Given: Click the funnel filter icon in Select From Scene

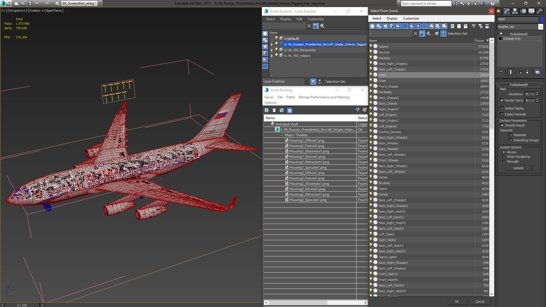Looking at the screenshot, I should tap(474, 26).
